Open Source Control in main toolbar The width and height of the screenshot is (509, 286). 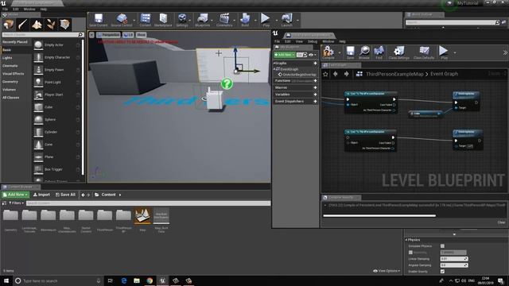[x=122, y=20]
